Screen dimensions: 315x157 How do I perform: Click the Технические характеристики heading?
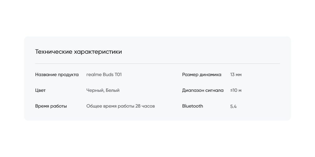(x=78, y=52)
